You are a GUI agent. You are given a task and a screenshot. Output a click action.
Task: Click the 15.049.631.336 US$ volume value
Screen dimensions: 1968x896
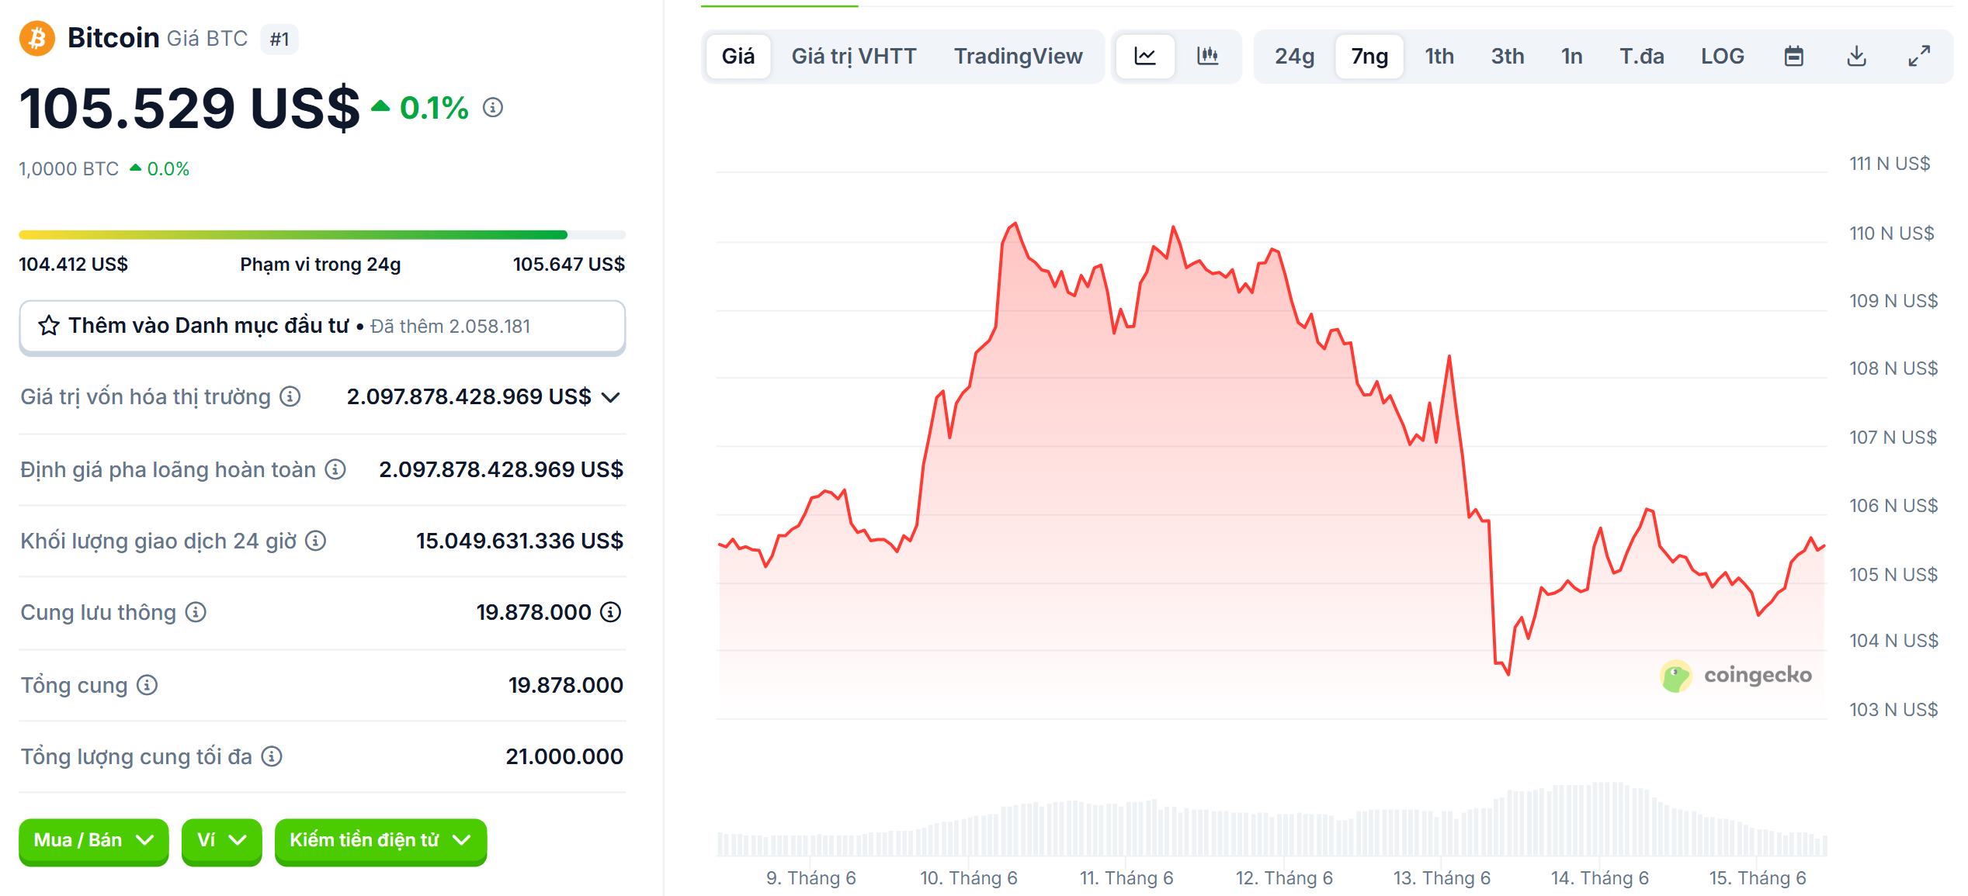click(519, 541)
